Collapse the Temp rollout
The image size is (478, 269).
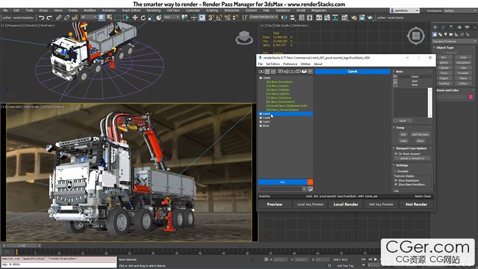tap(394, 128)
